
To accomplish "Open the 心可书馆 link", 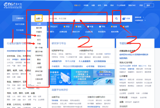I will 90,66.
